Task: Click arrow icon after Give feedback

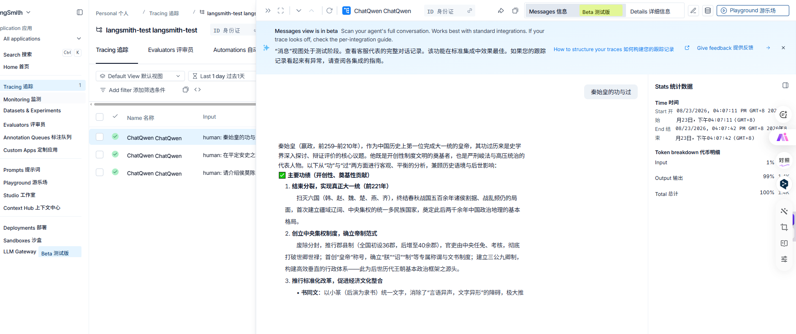Action: tap(768, 48)
